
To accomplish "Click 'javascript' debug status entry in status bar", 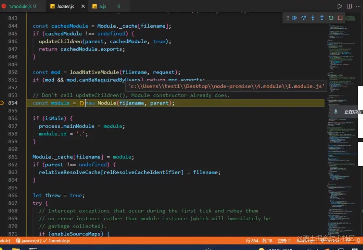I will point(28,241).
